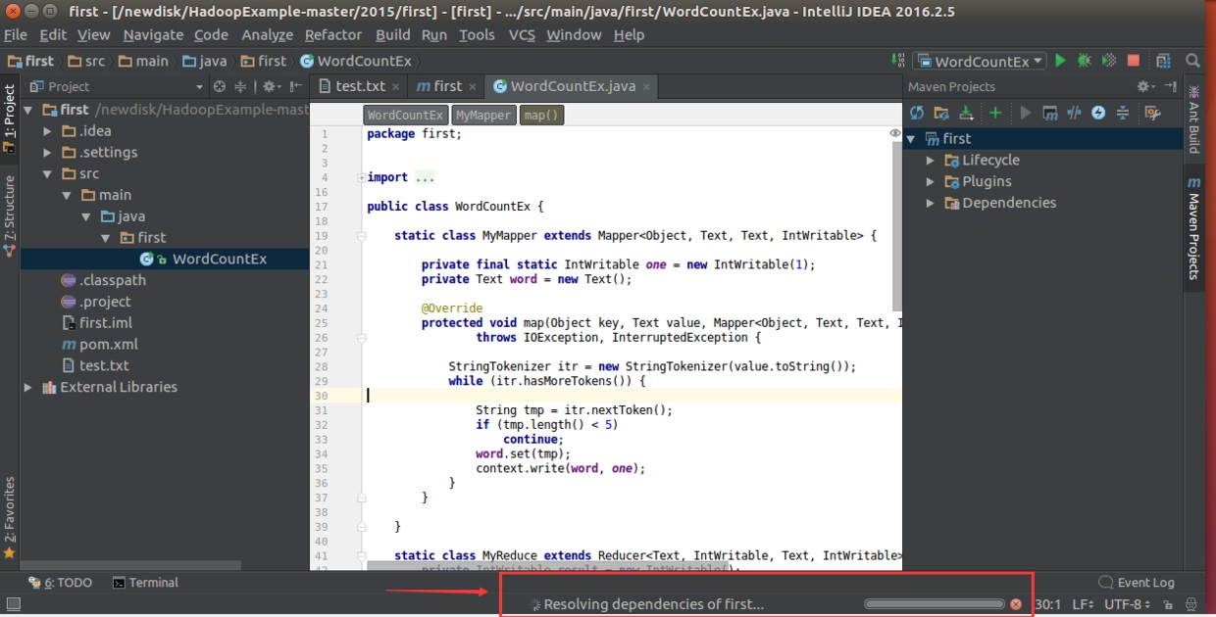Screen dimensions: 1216x617
Task: Toggle Maven offline mode
Action: pos(1074,113)
